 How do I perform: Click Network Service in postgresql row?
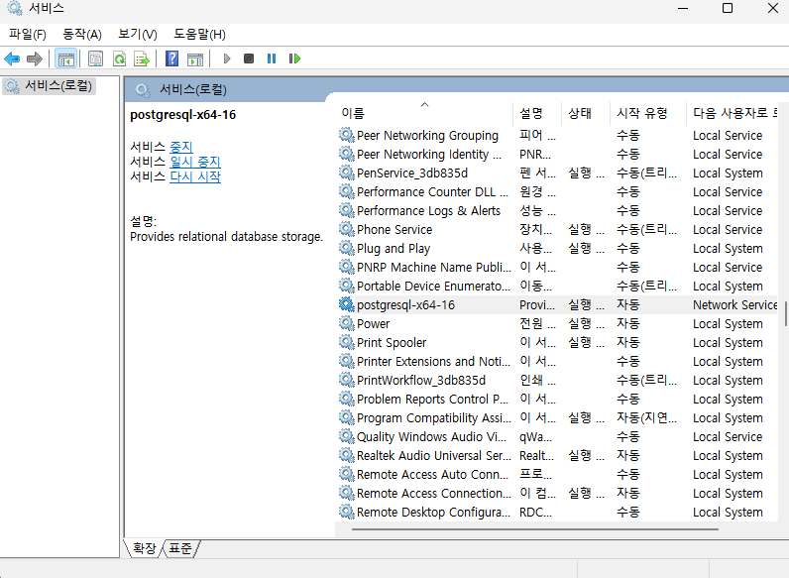pos(735,304)
